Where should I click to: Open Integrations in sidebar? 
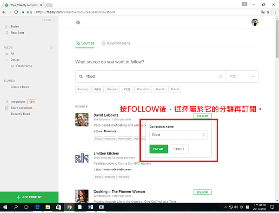[18, 102]
